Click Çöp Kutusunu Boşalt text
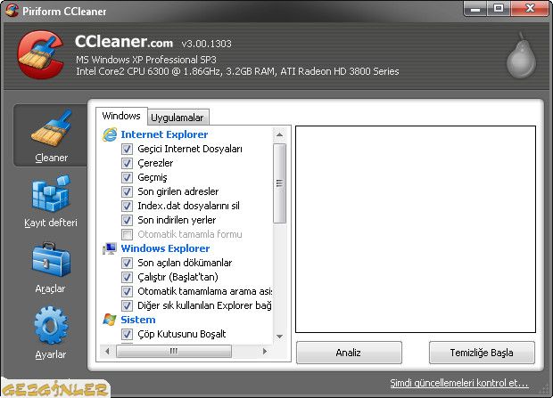553x398 pixels. click(182, 334)
